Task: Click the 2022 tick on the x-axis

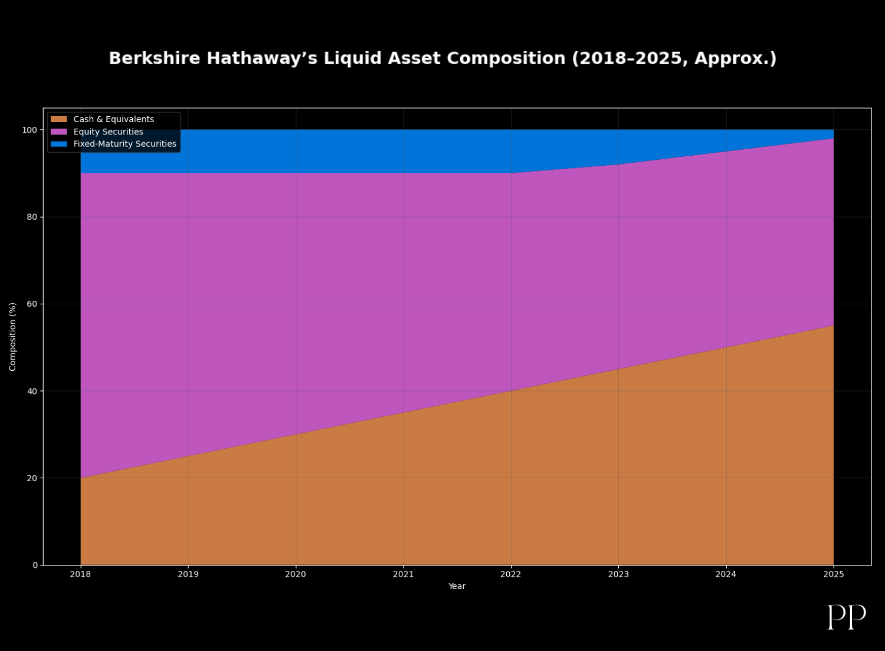Action: [x=510, y=574]
